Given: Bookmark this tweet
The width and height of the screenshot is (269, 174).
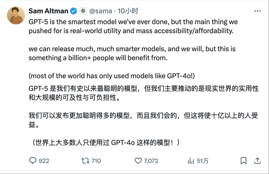Looking at the screenshot, I should [243, 161].
